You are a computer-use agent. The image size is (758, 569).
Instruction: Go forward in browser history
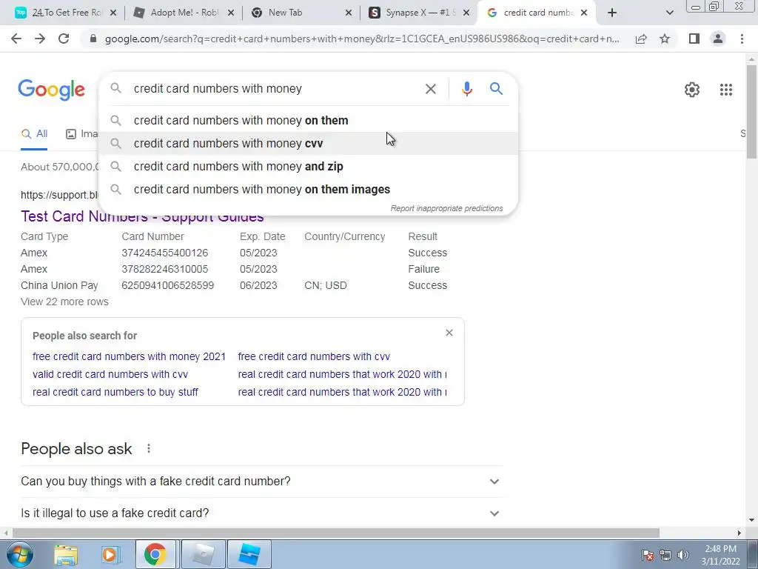pyautogui.click(x=40, y=39)
